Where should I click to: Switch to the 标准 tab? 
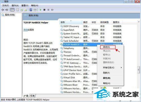pos(33,96)
